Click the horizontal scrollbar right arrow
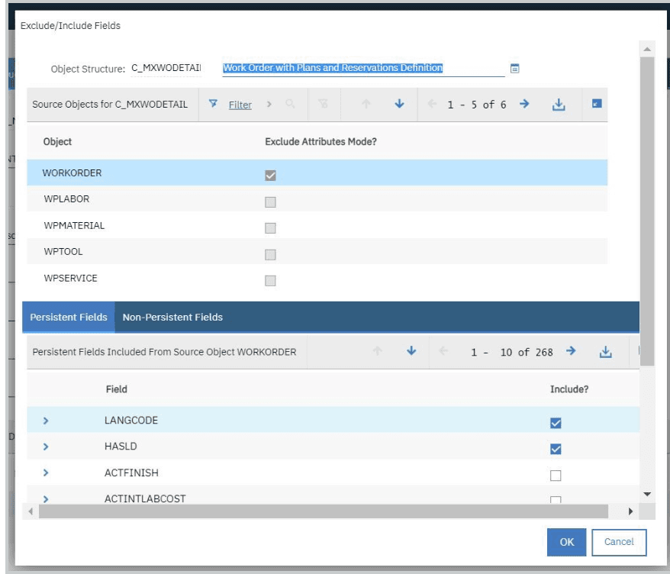The width and height of the screenshot is (670, 574). 630,511
